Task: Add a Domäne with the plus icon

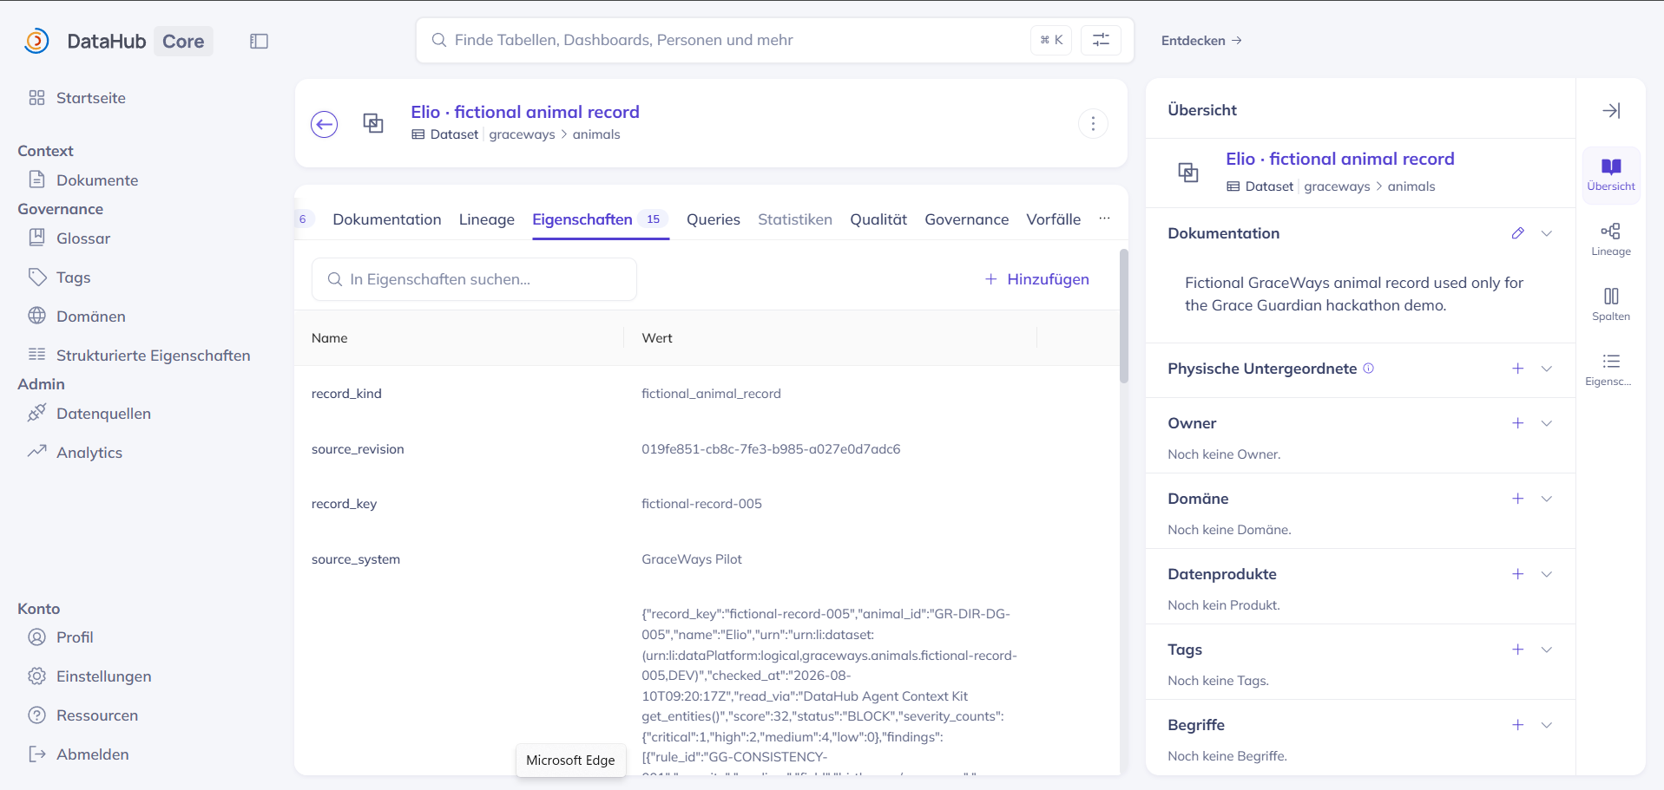Action: point(1517,499)
